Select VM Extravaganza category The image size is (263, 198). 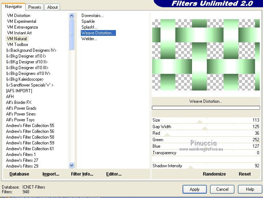22,27
